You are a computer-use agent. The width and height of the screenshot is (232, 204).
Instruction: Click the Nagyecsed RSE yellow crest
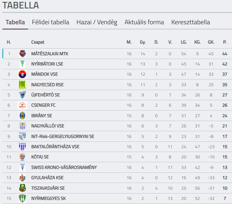click(23, 85)
